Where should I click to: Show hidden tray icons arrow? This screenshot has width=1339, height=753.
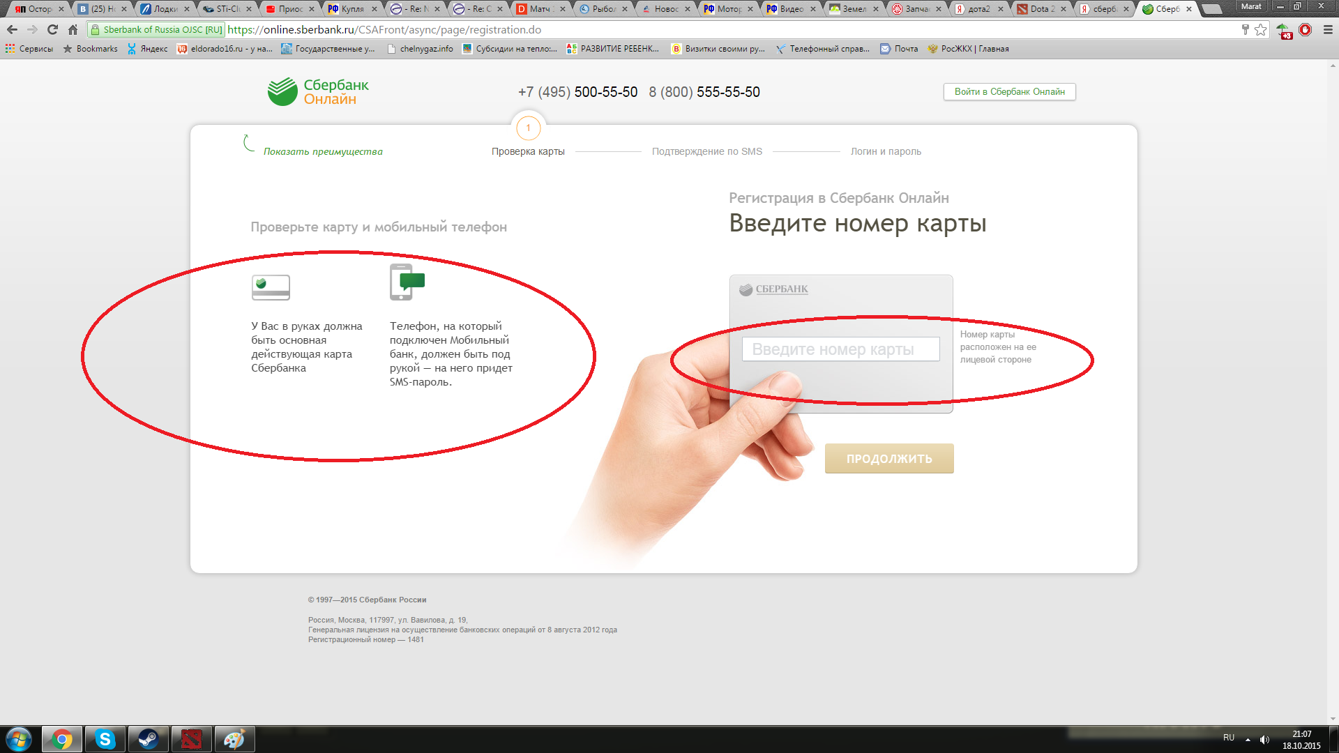(1248, 740)
